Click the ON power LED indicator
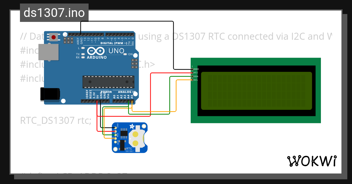This screenshot has width=352, height=184. [125, 54]
